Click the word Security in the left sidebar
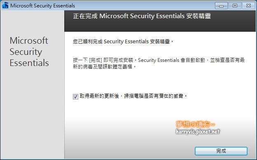 26,52
